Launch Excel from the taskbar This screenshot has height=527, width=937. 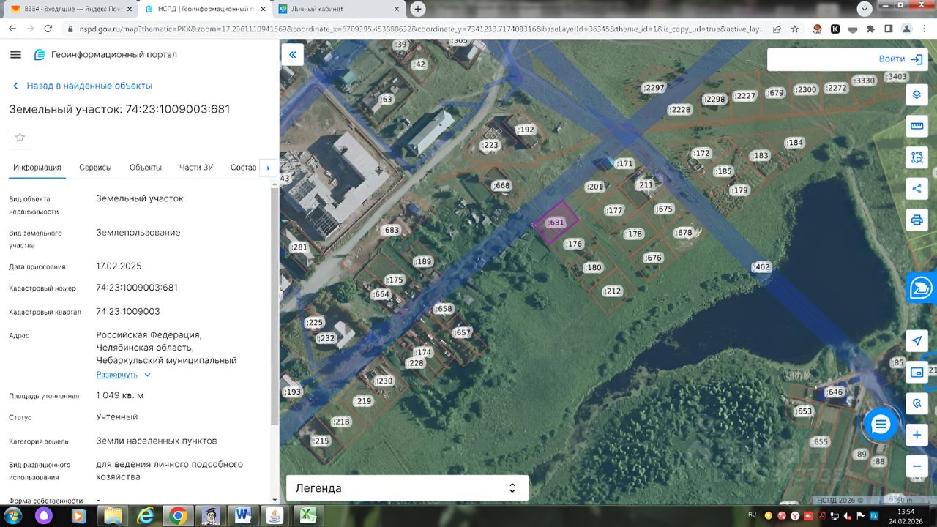pos(308,516)
